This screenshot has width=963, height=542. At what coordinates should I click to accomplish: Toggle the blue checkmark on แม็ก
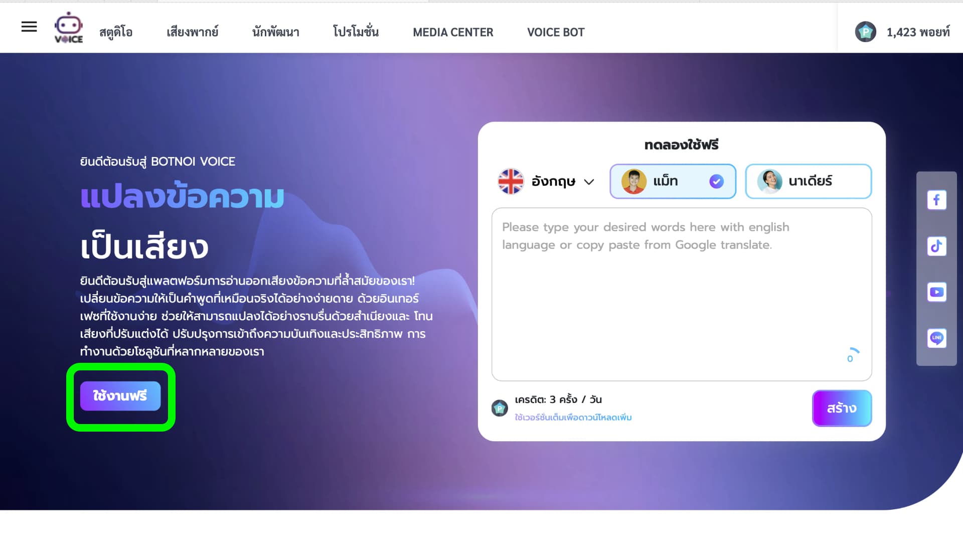click(x=716, y=181)
